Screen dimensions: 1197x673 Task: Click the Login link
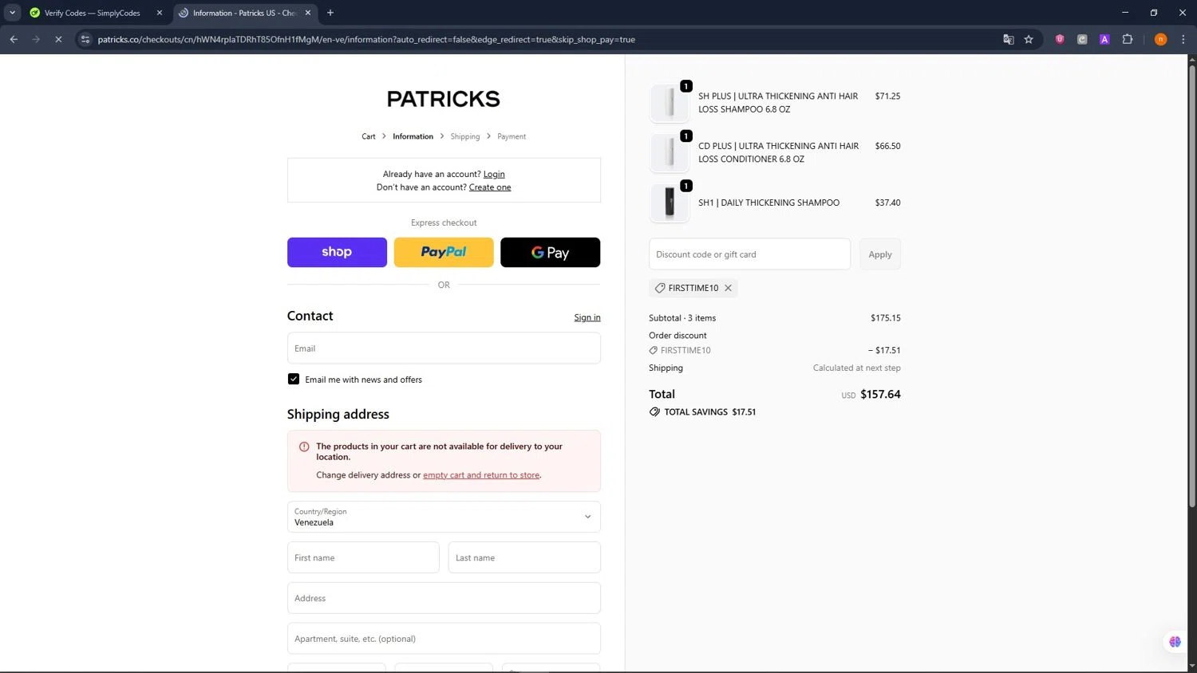click(x=494, y=174)
